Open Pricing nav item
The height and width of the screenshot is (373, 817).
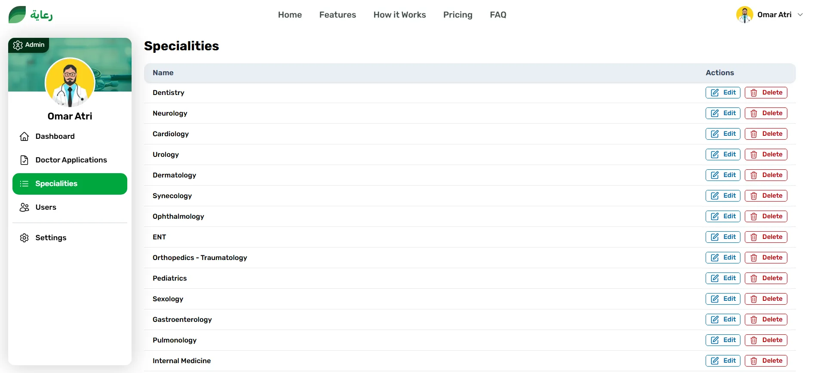458,15
